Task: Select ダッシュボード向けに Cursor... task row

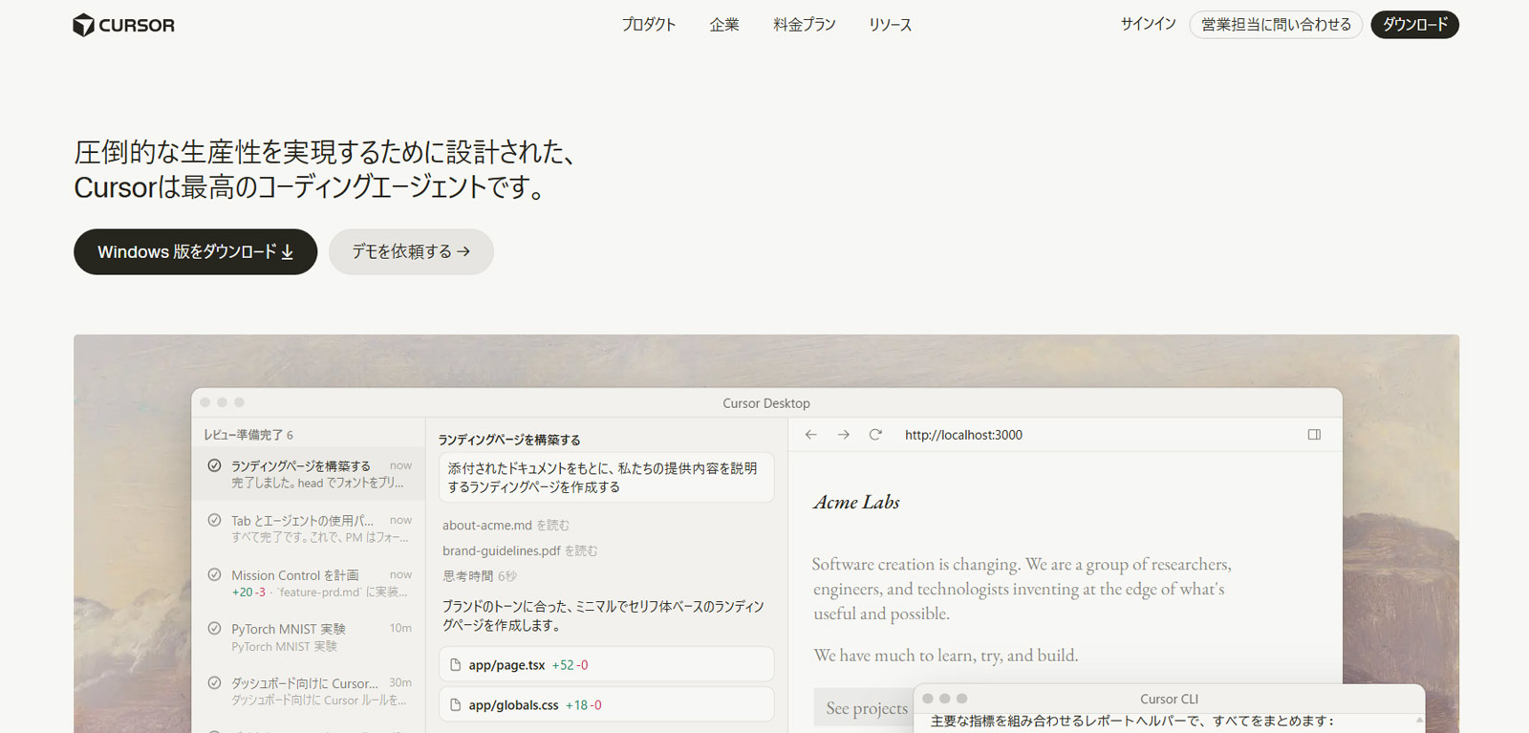Action: [308, 692]
